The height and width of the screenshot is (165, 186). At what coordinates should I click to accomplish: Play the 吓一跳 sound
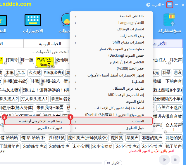tap(27, 60)
